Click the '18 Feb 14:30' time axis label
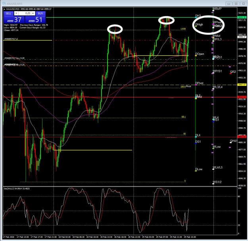The width and height of the screenshot is (248, 241). [x=106, y=237]
